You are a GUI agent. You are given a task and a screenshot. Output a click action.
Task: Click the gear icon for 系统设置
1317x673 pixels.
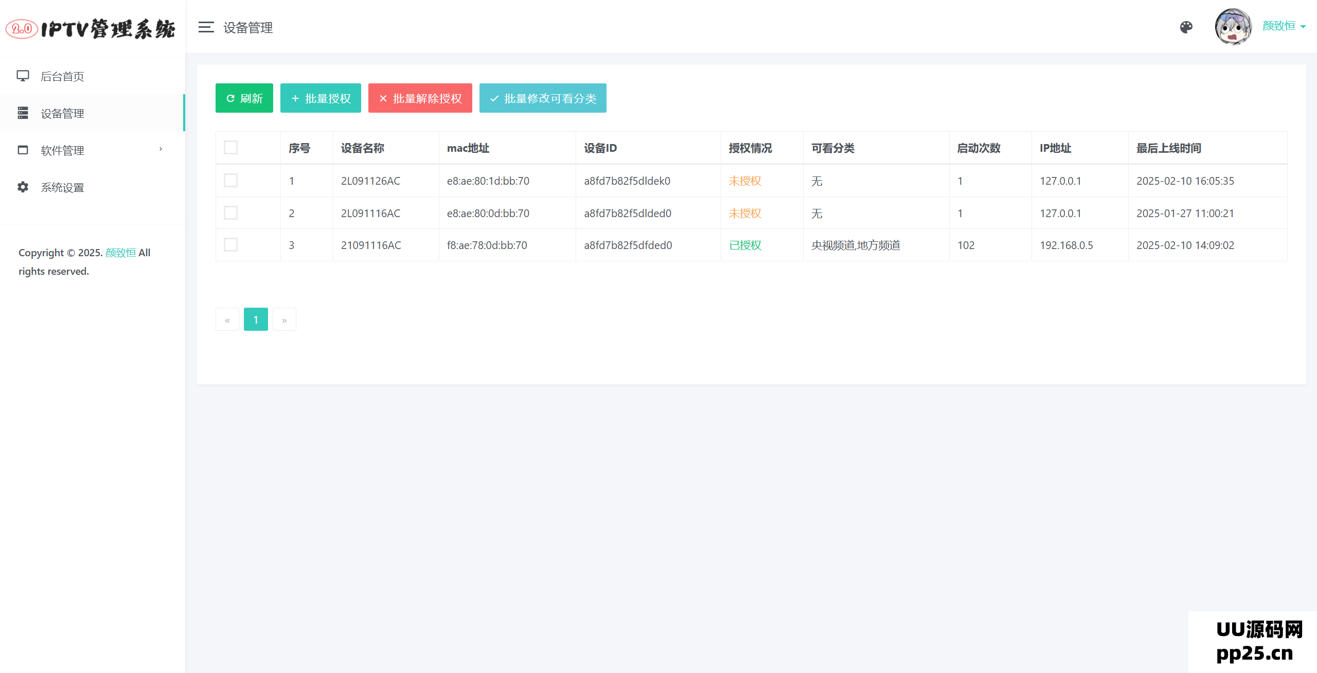click(x=23, y=187)
